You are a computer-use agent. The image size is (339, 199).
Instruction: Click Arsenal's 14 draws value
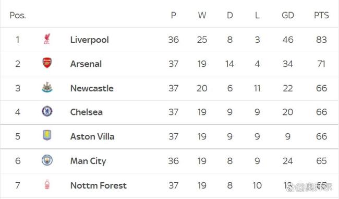(229, 64)
